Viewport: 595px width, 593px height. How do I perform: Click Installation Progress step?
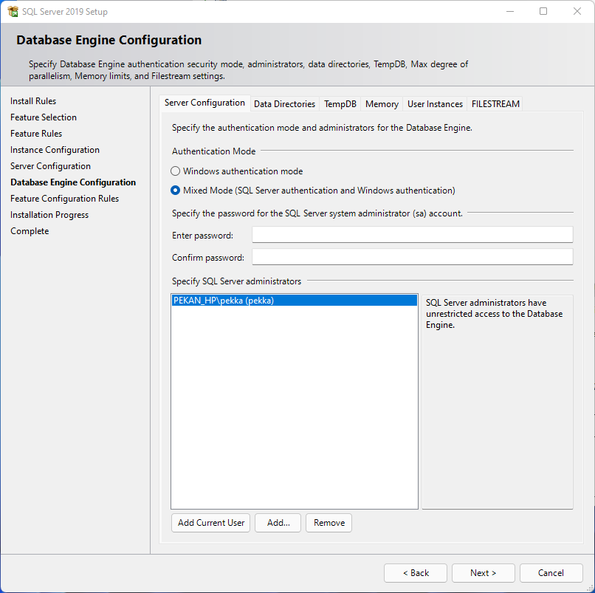(x=49, y=215)
